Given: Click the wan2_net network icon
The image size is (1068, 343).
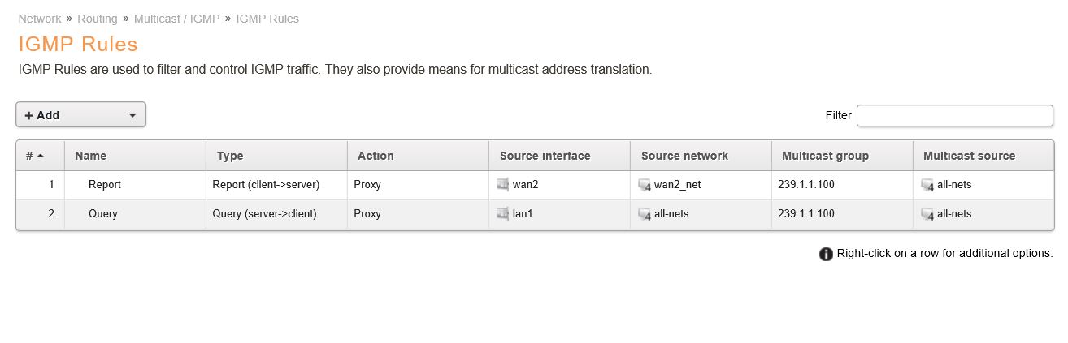Looking at the screenshot, I should [x=645, y=185].
